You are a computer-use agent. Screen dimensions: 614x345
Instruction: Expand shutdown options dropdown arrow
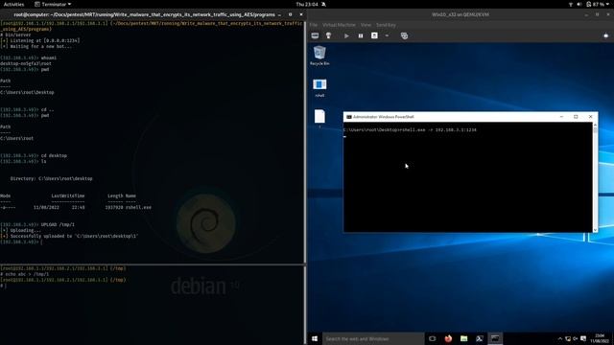[387, 35]
